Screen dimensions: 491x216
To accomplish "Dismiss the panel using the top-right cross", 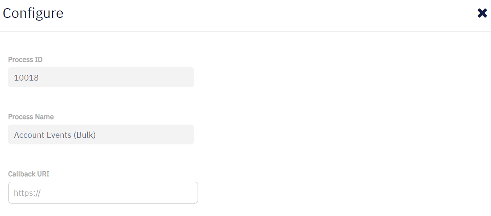I will 482,13.
